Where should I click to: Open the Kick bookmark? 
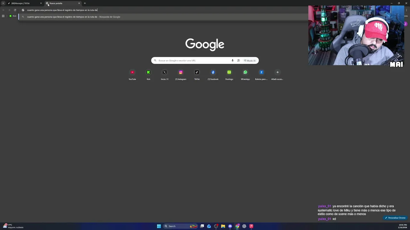click(13, 16)
